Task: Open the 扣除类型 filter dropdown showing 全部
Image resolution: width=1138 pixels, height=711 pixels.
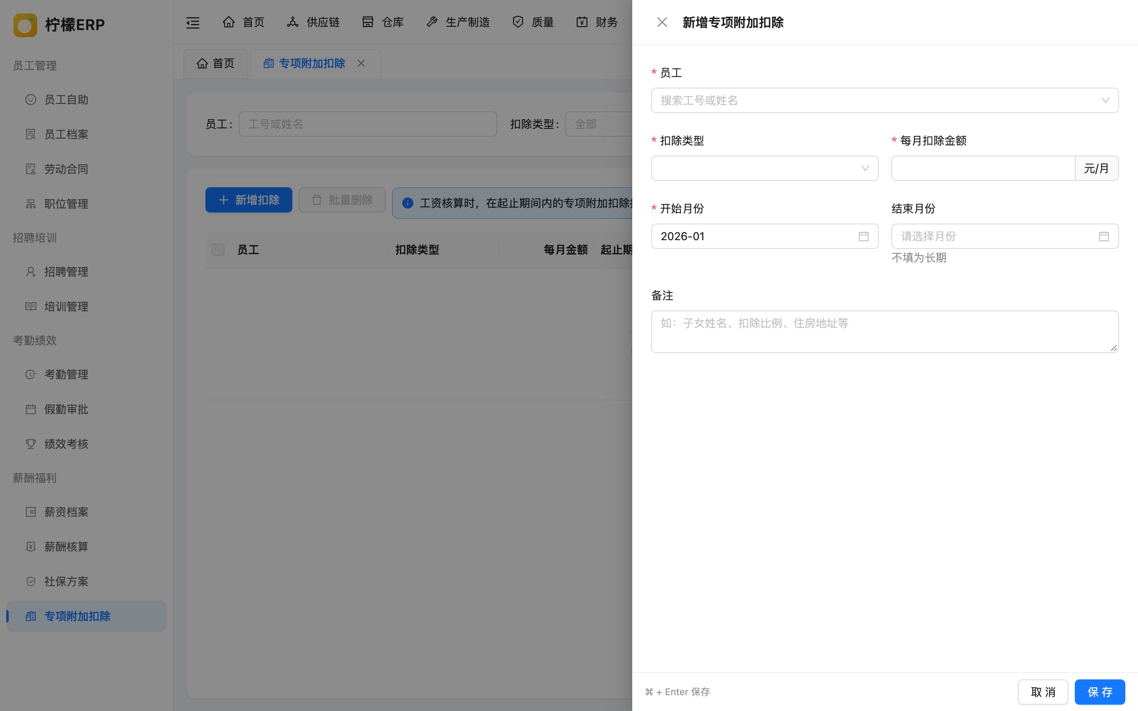Action: (599, 124)
